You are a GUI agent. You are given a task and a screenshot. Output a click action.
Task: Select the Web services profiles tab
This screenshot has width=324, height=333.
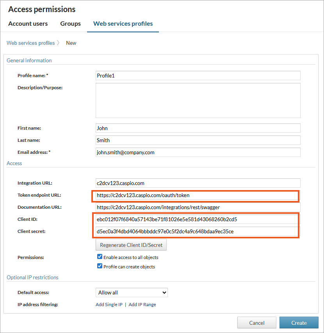[x=123, y=24]
